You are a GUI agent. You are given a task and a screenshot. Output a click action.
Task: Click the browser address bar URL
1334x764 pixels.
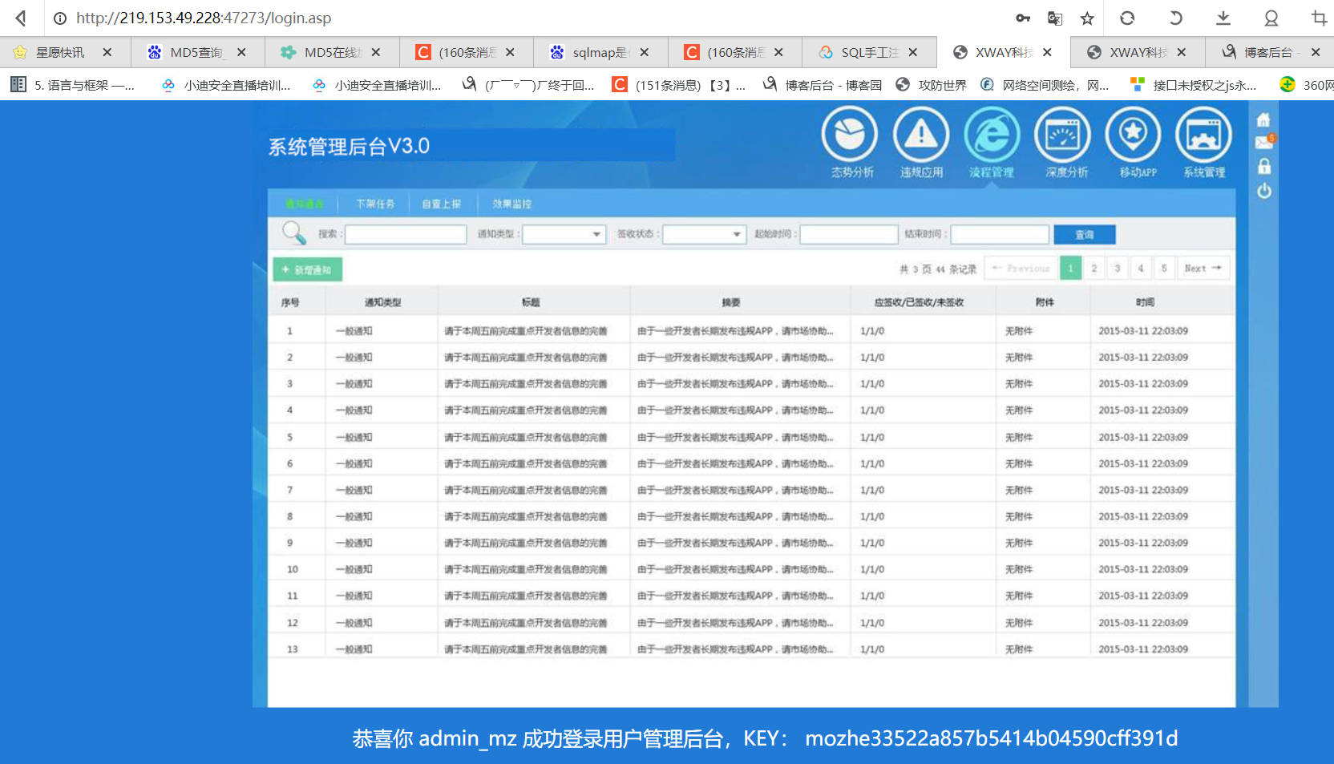[x=204, y=18]
